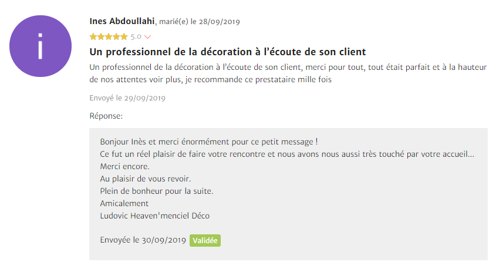Click the Envoyée le 30/09/2019 response date
Image resolution: width=496 pixels, height=279 pixels.
(x=143, y=240)
